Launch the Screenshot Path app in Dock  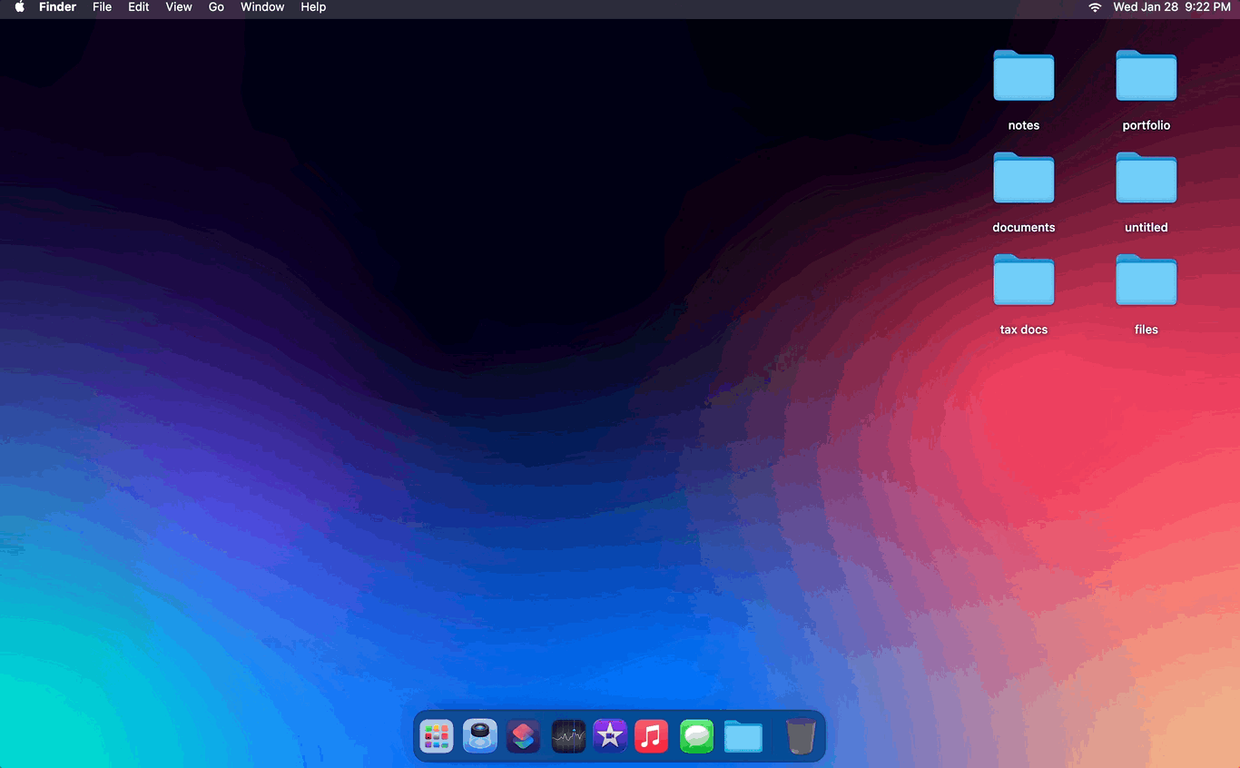(x=480, y=736)
